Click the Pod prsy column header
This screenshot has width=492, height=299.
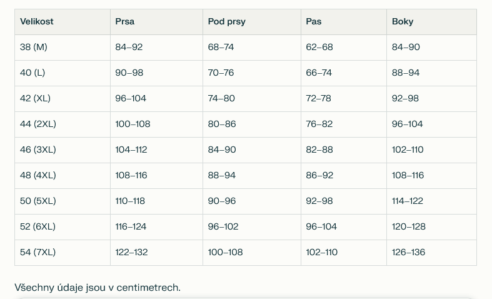click(227, 21)
